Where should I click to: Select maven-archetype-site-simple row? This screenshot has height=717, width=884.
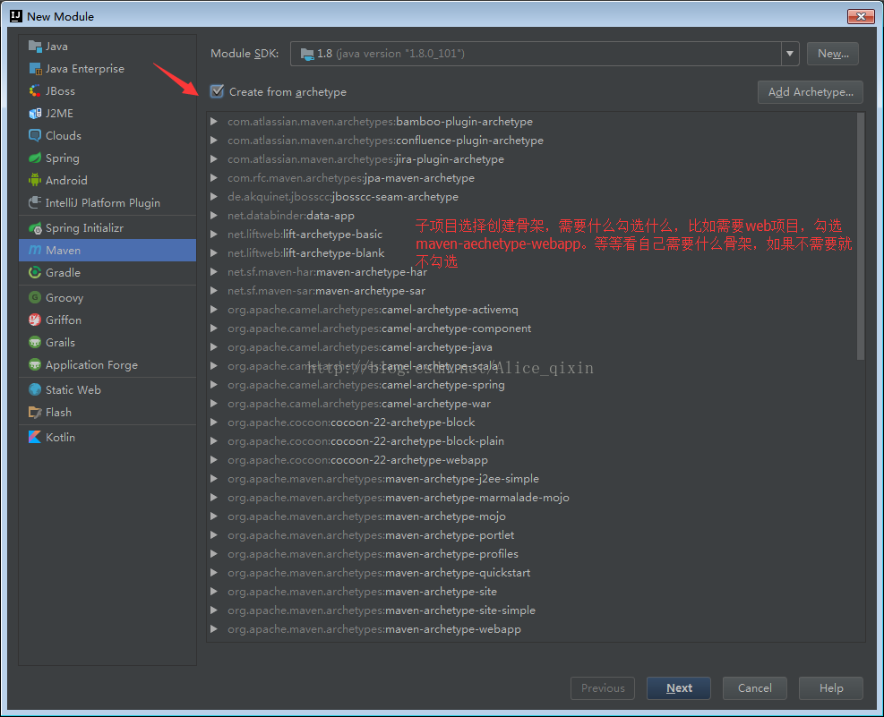pos(531,610)
